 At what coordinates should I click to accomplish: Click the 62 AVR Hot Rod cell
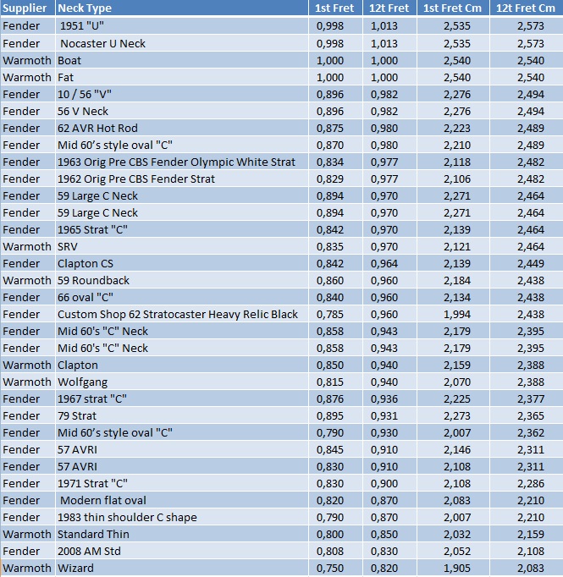tap(182, 128)
